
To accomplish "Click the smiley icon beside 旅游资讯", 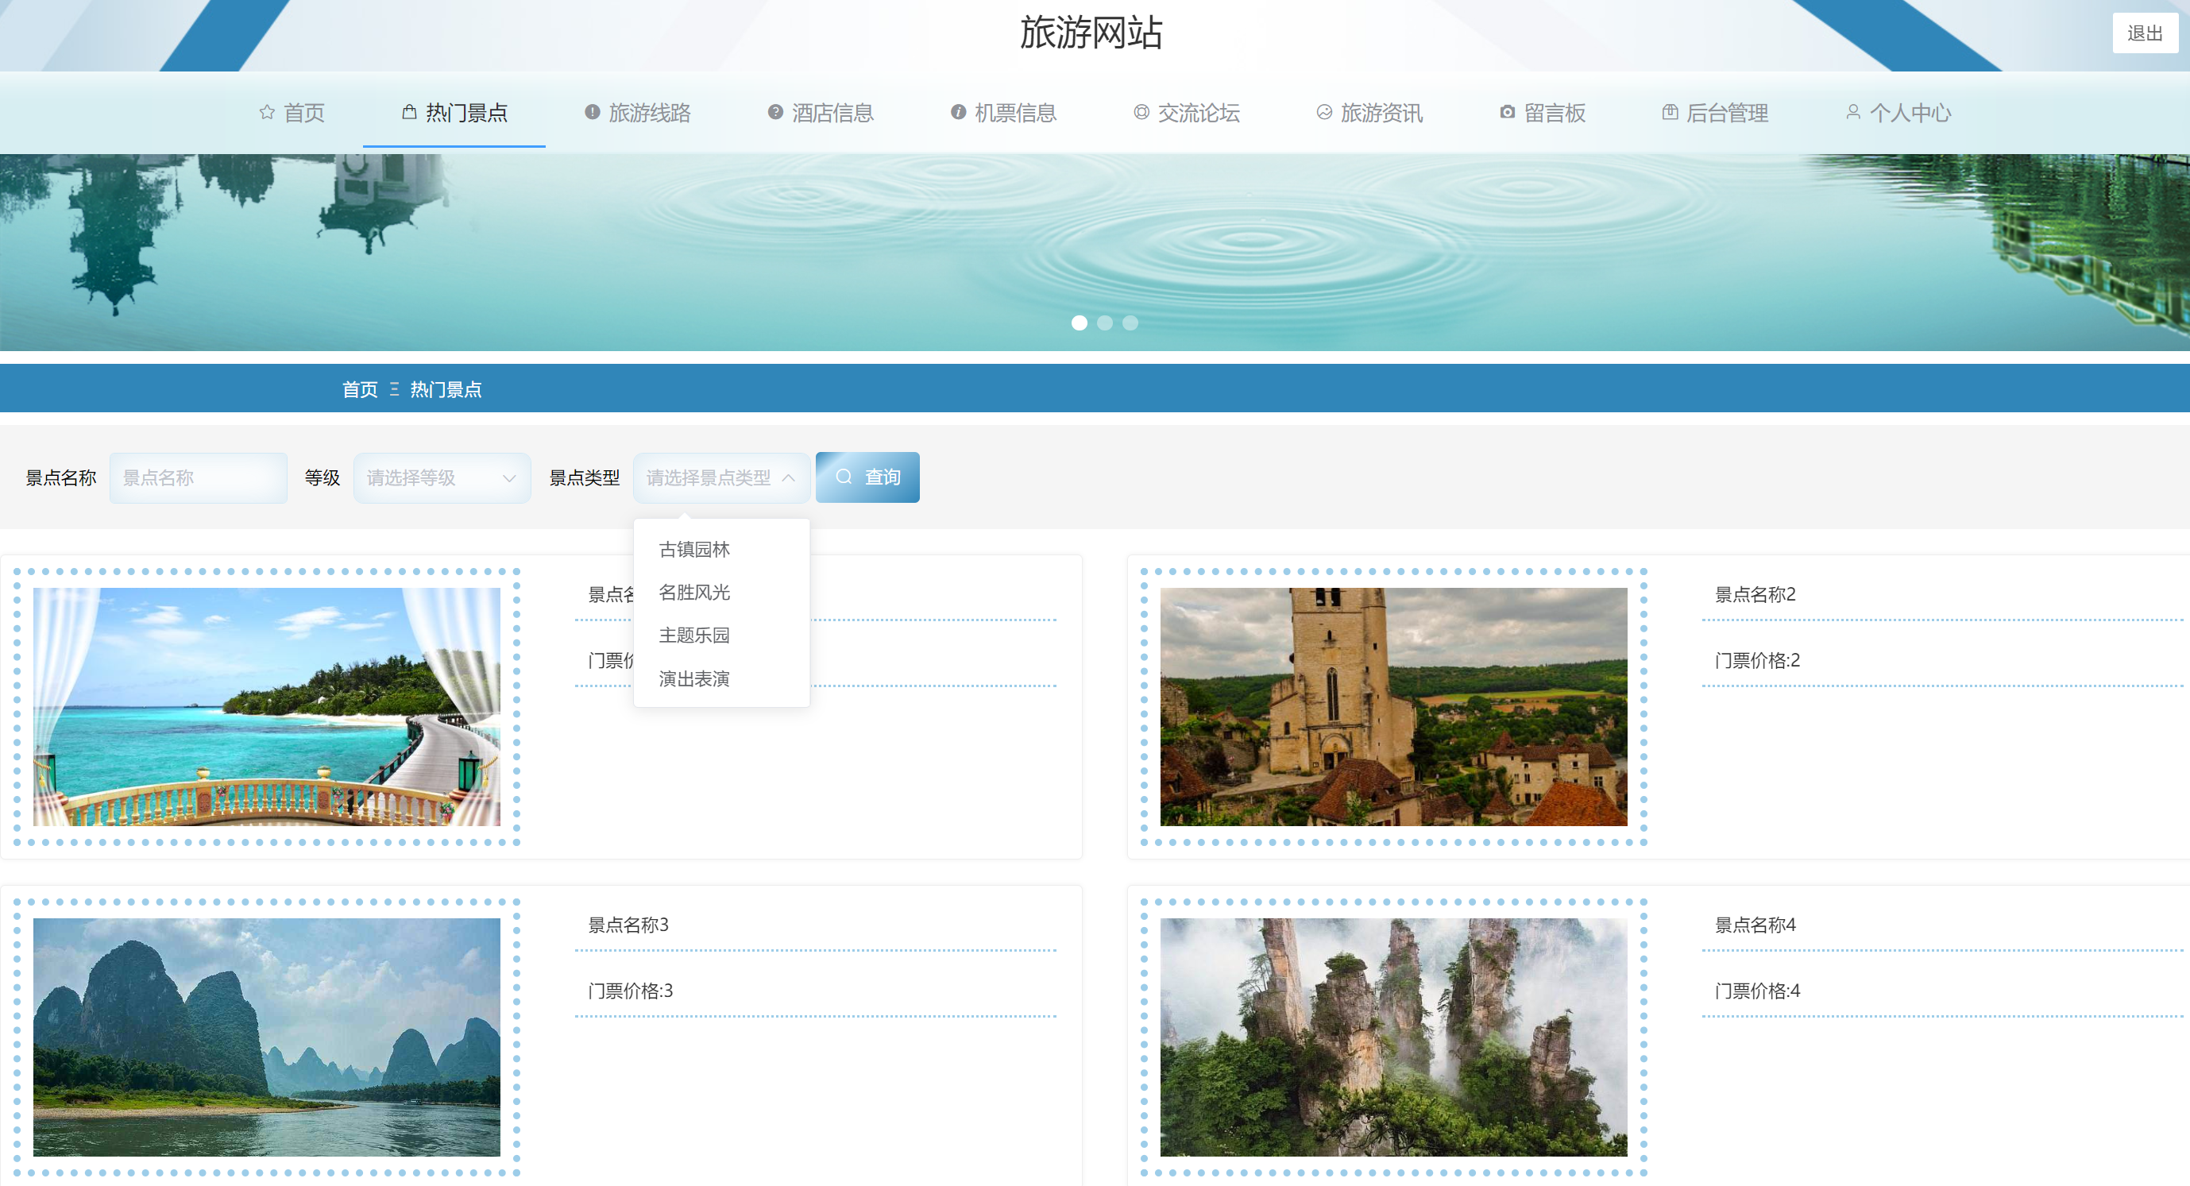I will (x=1324, y=112).
